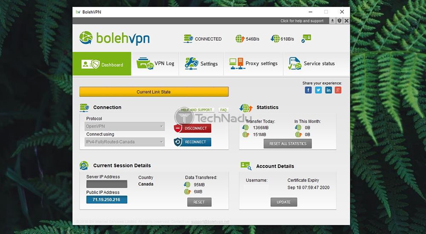Screen dimensions: 426x234
Task: Click 'Click for help and support' text
Action: point(302,21)
